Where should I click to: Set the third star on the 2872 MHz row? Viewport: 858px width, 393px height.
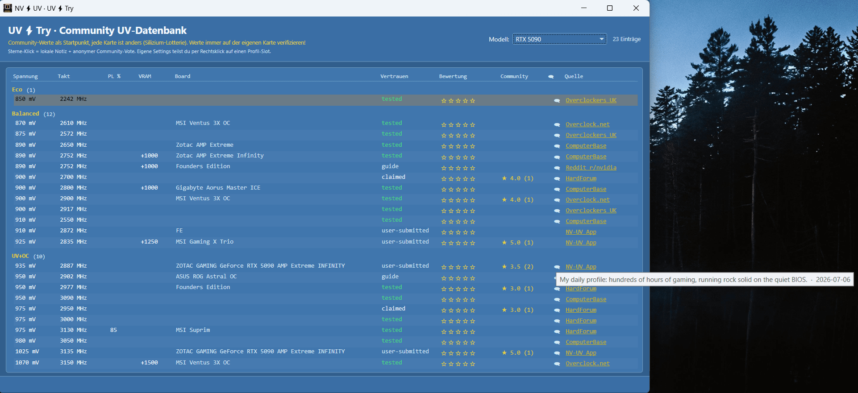click(458, 232)
